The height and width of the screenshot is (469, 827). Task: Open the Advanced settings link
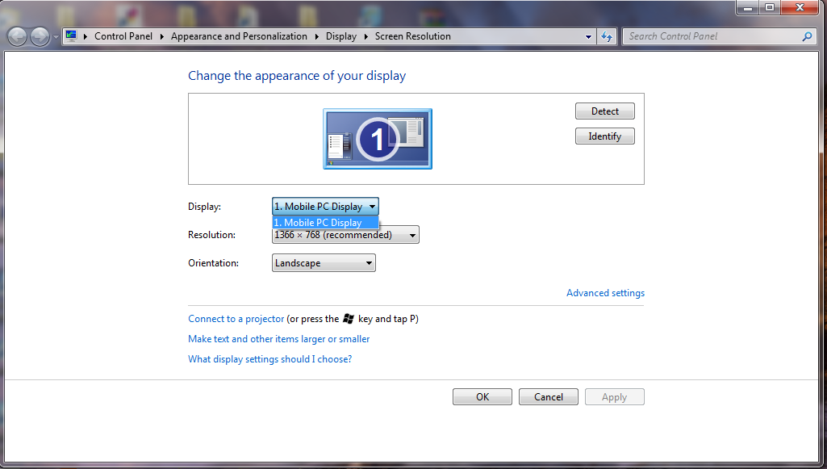tap(605, 293)
